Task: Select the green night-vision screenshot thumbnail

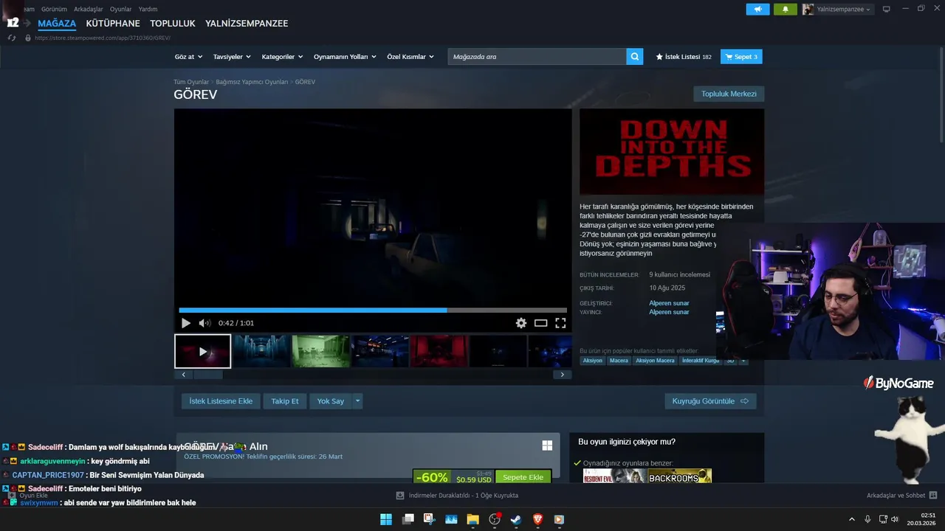Action: coord(321,351)
